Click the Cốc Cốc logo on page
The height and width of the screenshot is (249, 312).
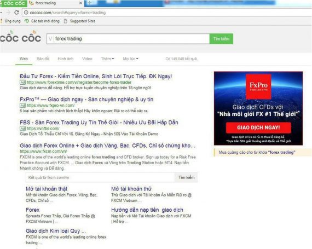coord(21,37)
